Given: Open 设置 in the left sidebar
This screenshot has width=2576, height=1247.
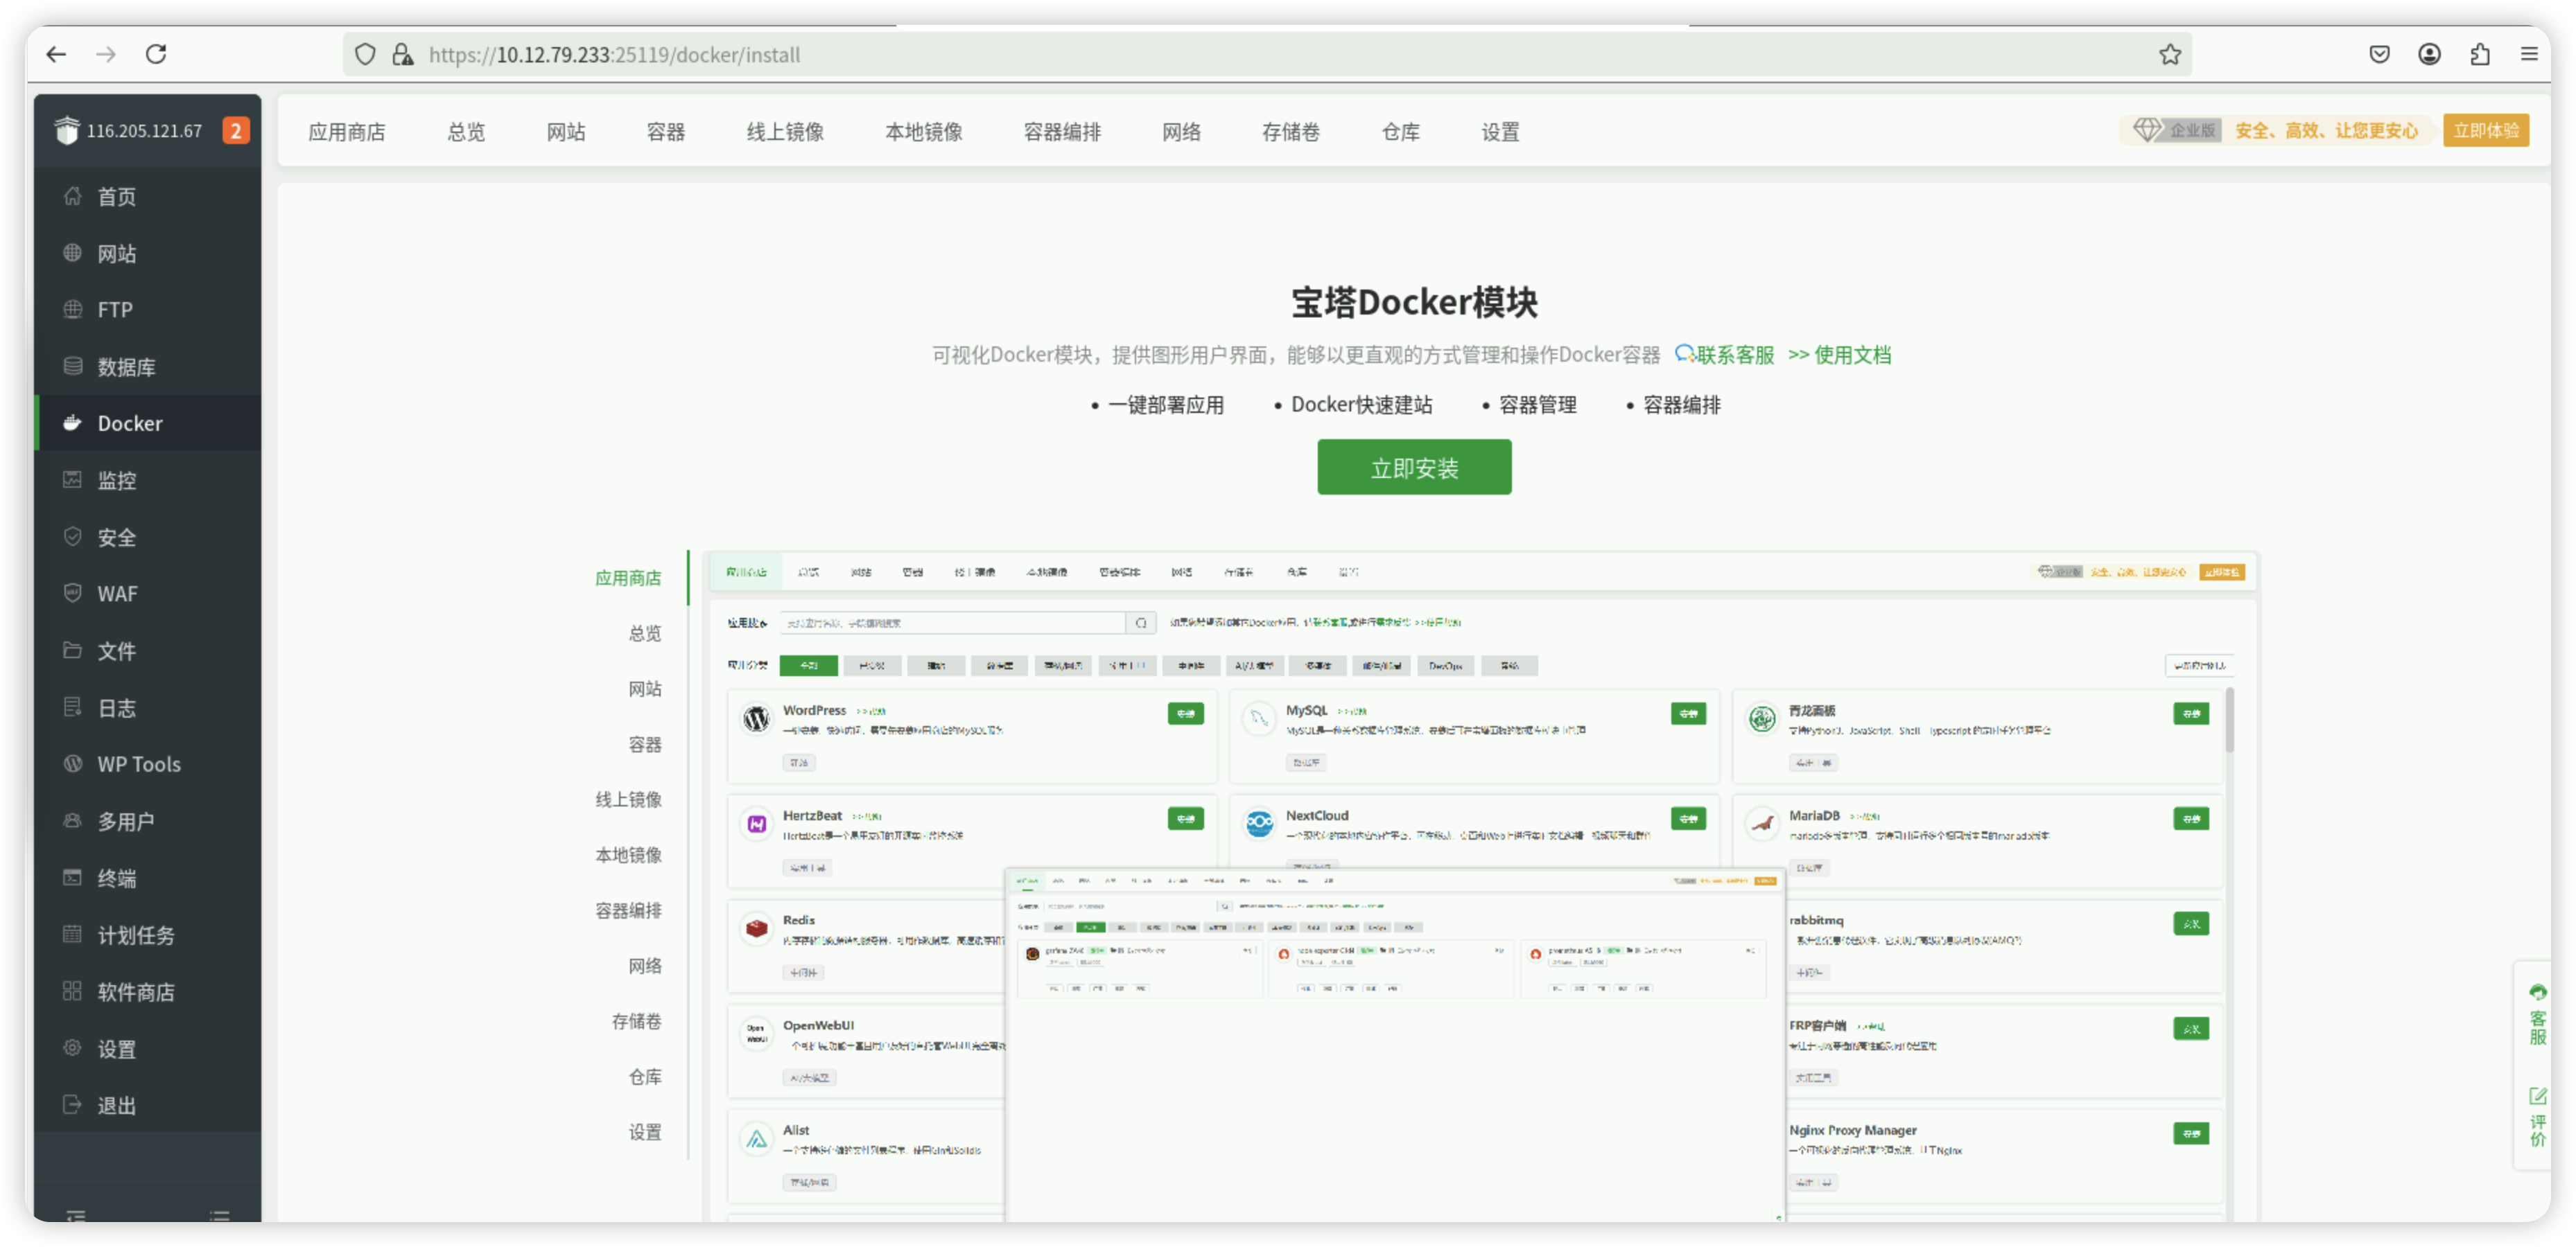Looking at the screenshot, I should pos(147,1049).
